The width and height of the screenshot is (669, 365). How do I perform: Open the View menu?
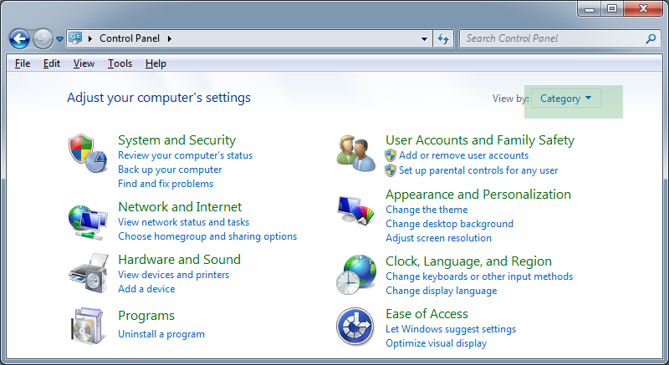tap(84, 63)
